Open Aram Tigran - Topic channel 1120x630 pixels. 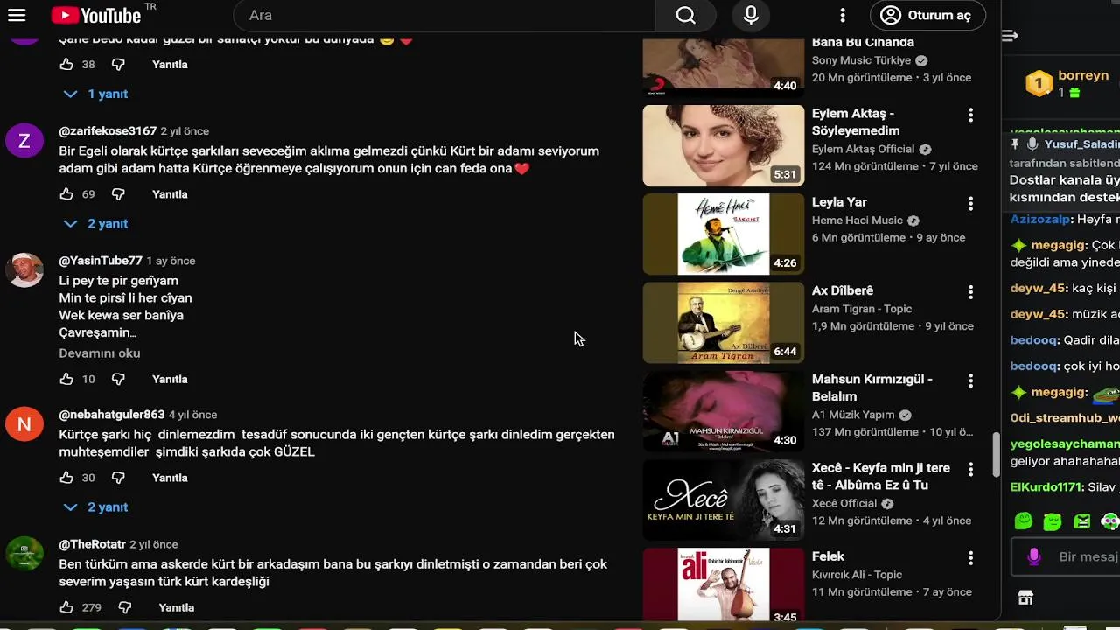(x=862, y=309)
